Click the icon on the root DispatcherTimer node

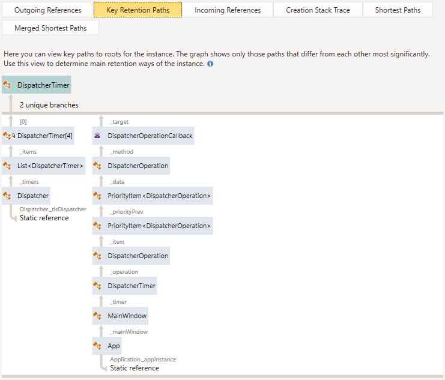pos(7,85)
